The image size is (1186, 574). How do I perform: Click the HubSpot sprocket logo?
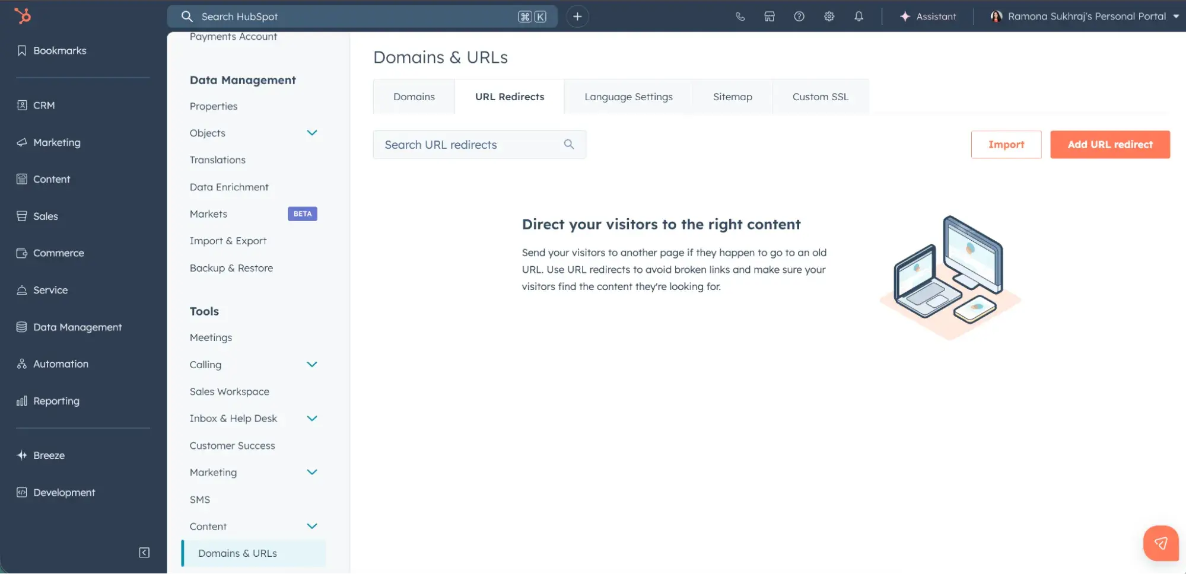tap(23, 16)
